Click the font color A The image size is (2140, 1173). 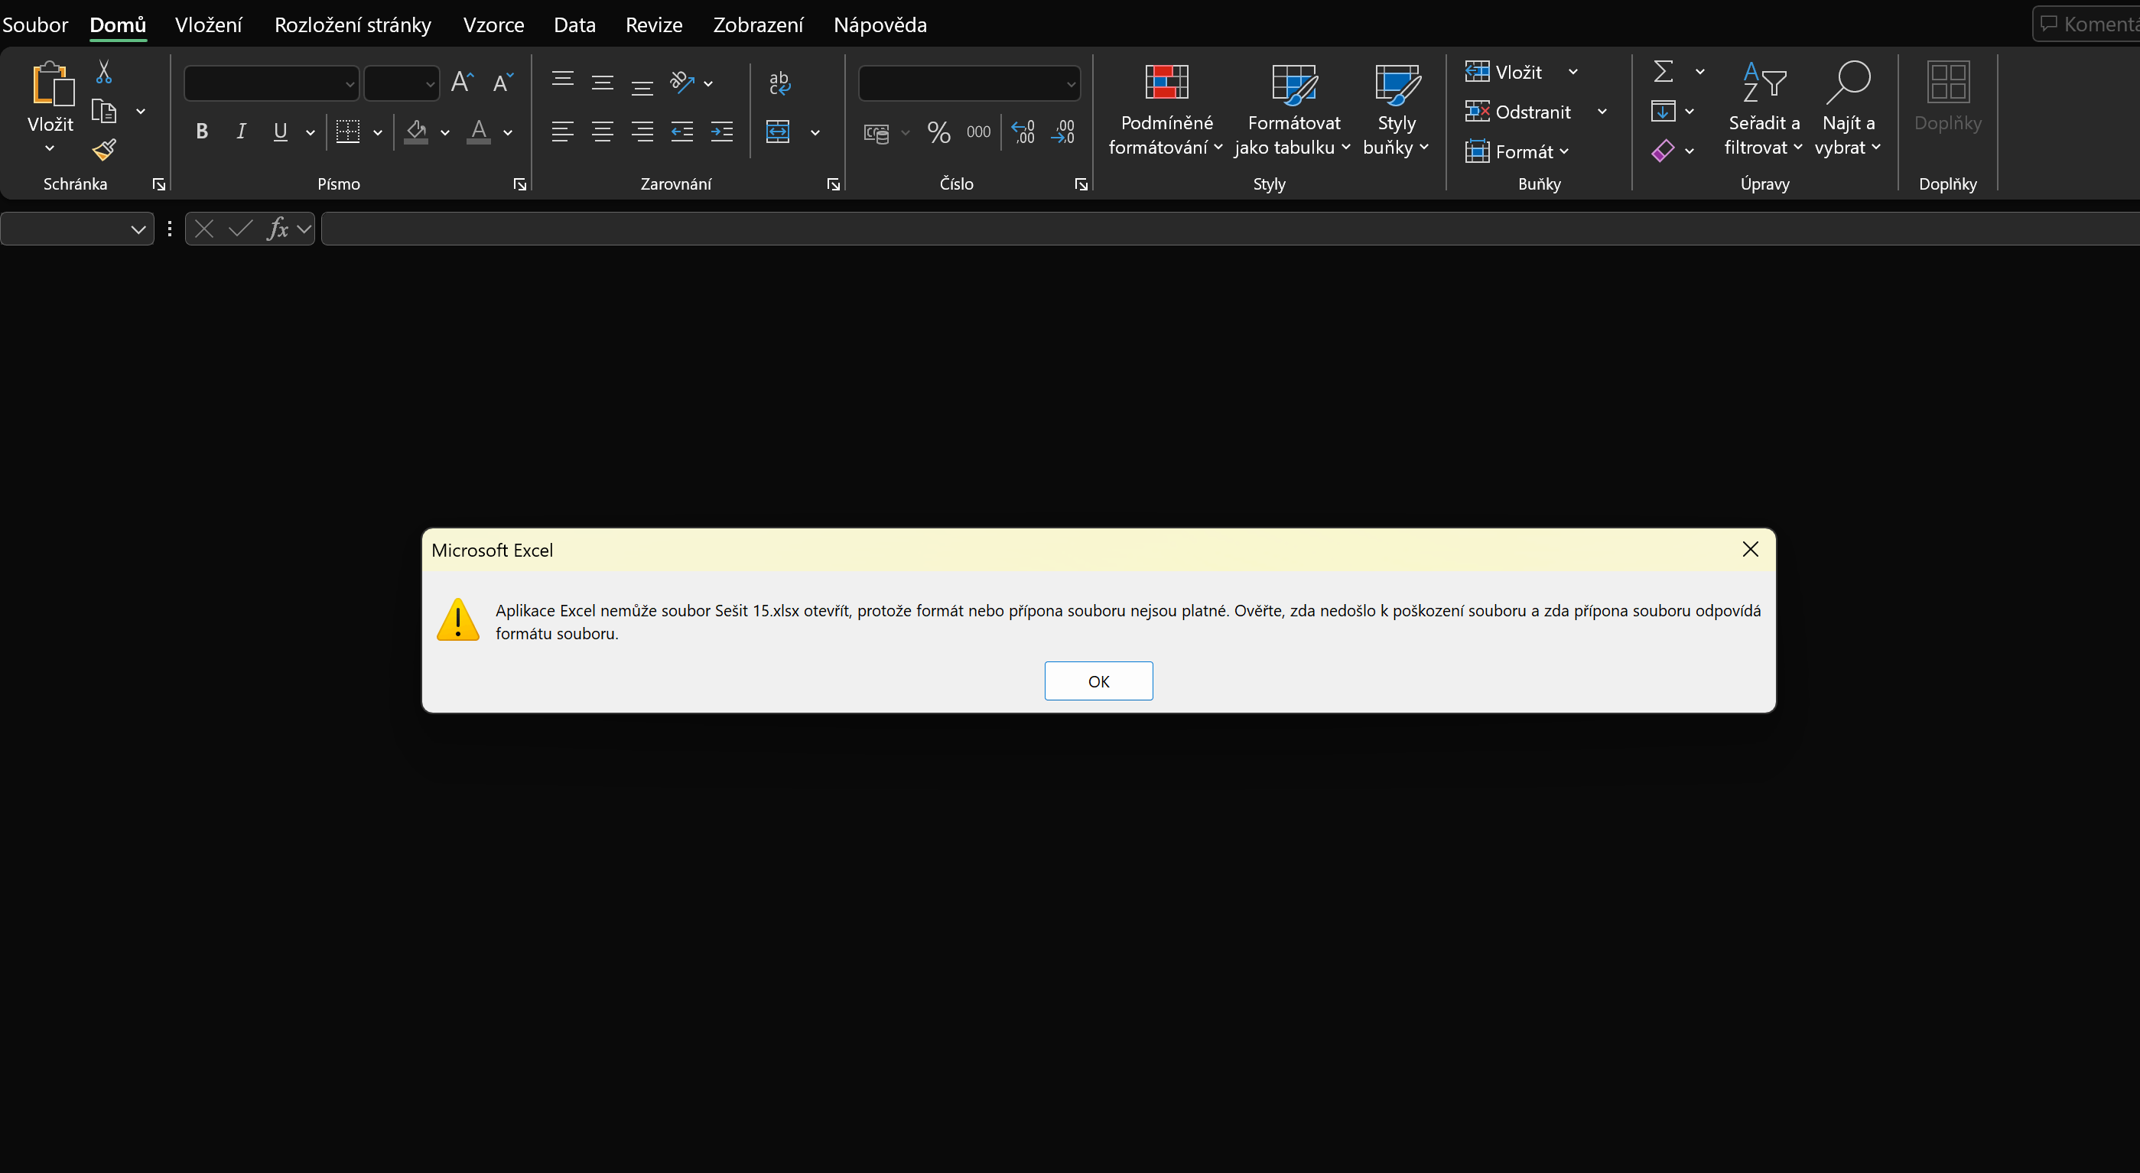[x=479, y=132]
